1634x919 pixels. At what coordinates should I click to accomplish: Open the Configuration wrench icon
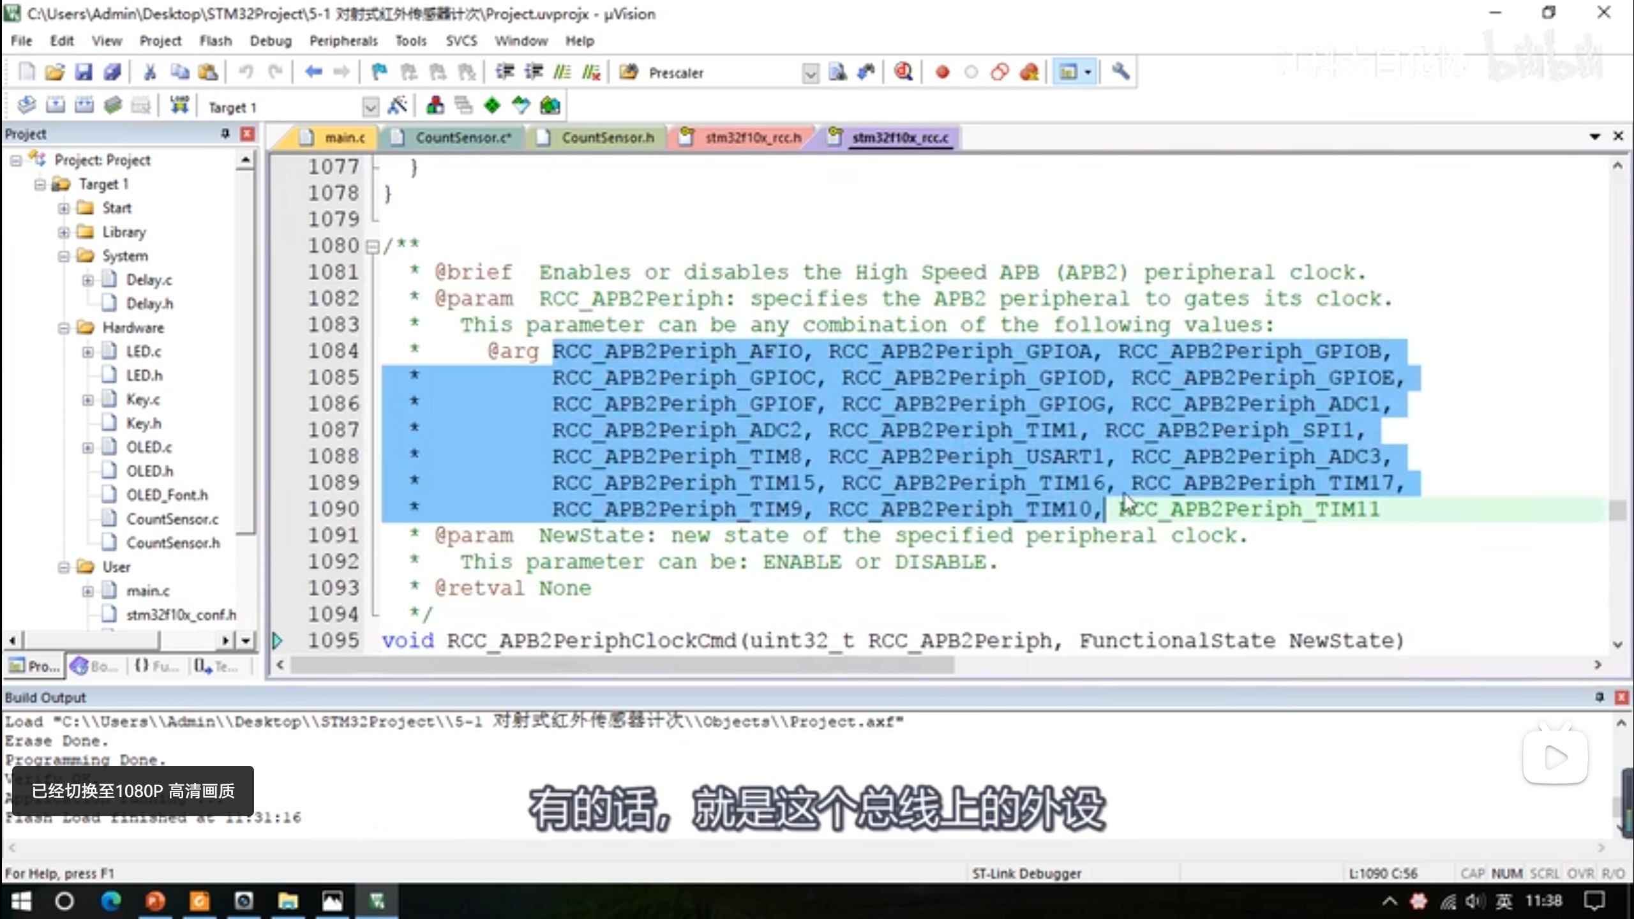1121,72
